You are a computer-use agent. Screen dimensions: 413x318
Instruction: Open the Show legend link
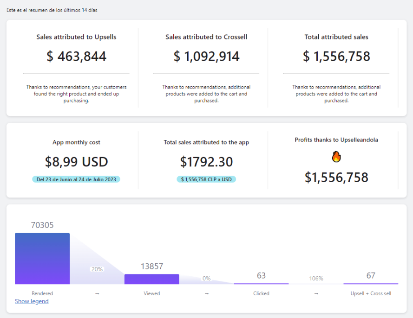click(32, 301)
